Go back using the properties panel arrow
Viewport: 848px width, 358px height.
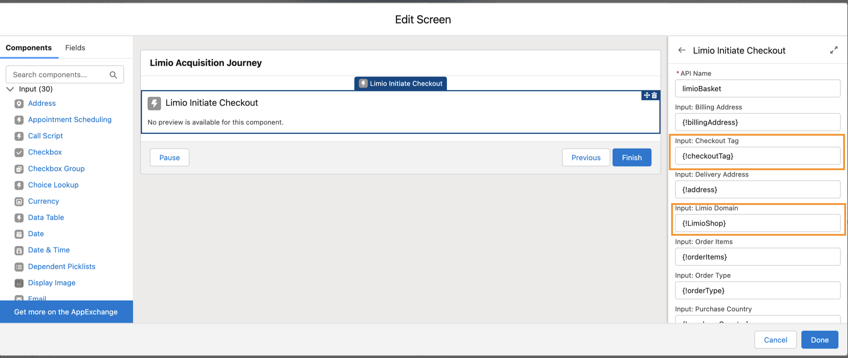(682, 50)
